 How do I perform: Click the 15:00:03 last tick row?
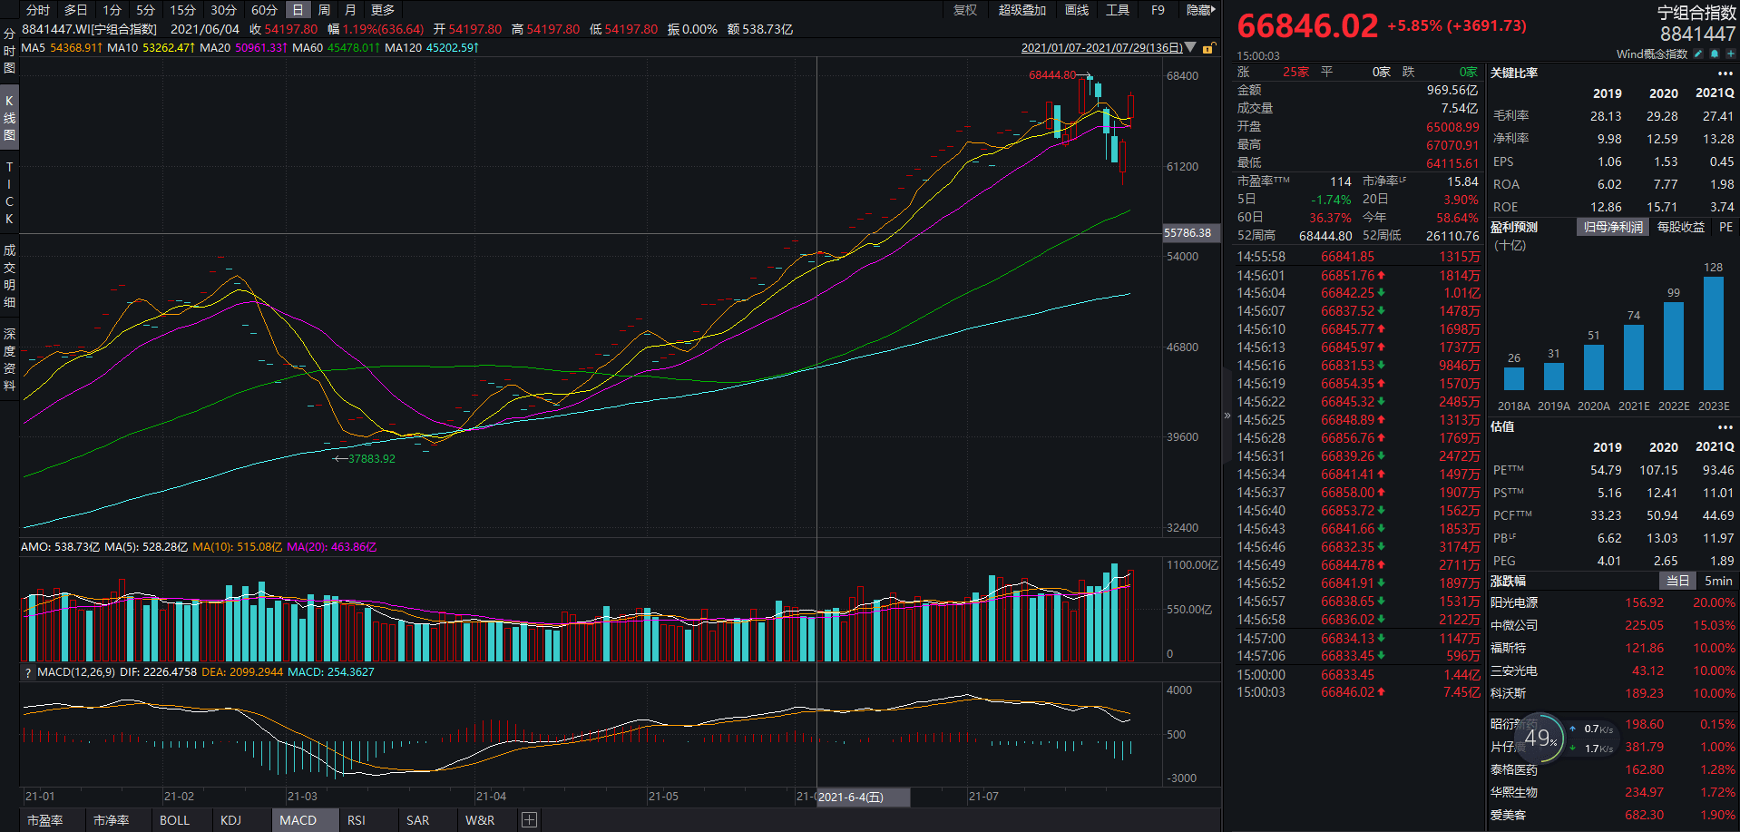click(1358, 692)
